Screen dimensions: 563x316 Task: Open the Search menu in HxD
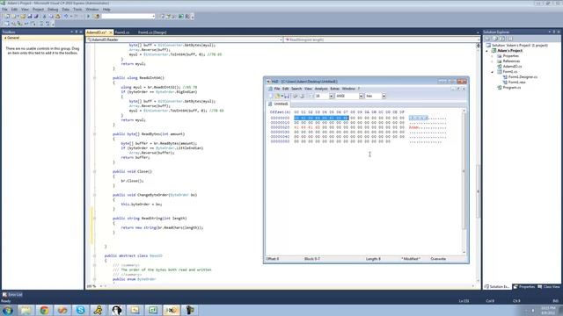pos(296,89)
